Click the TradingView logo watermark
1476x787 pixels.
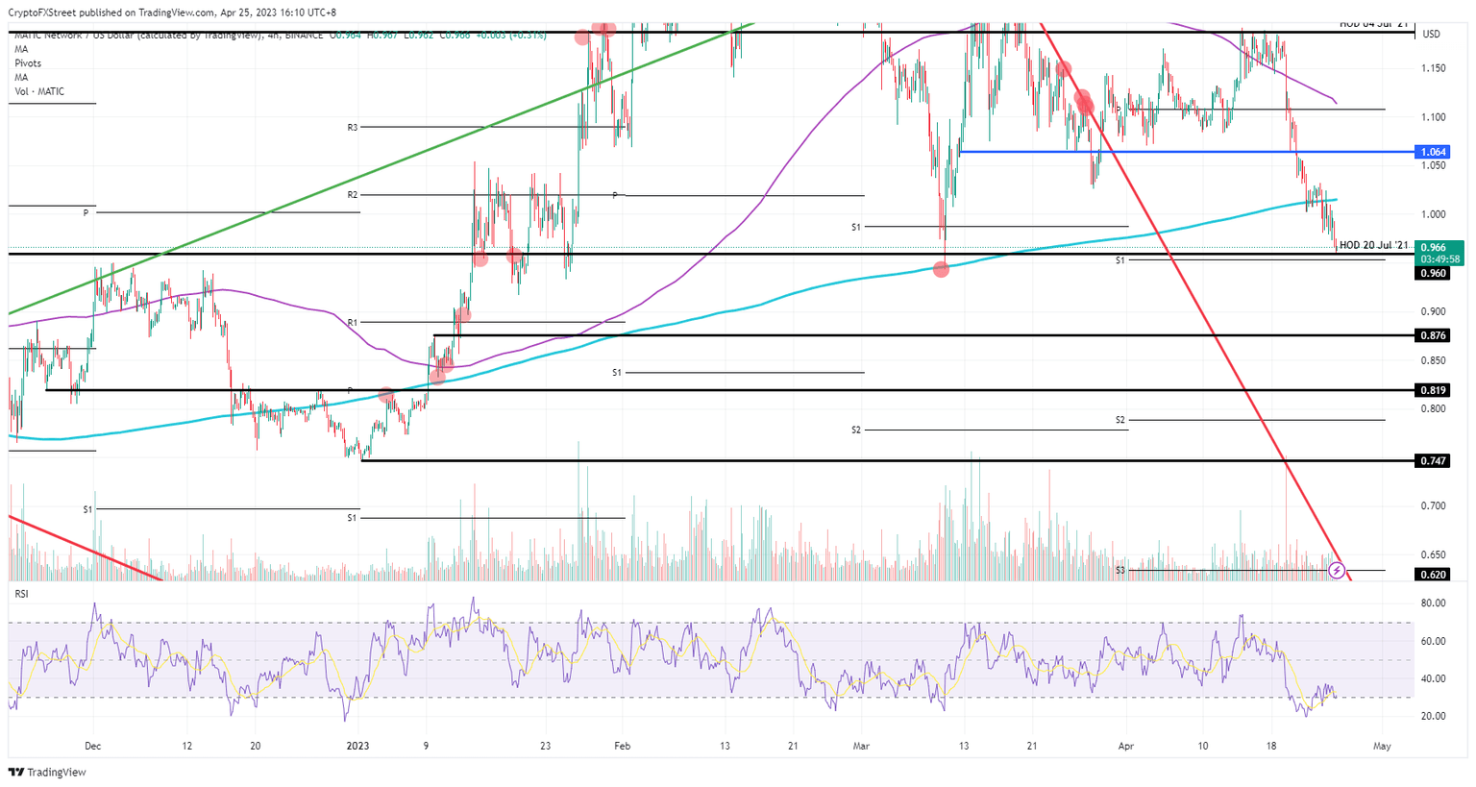point(45,772)
